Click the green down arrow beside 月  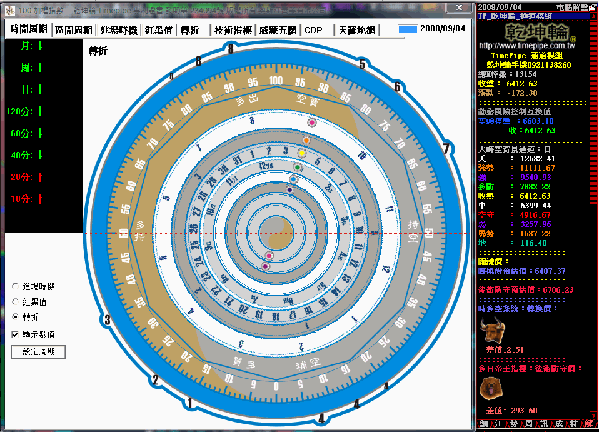point(40,46)
